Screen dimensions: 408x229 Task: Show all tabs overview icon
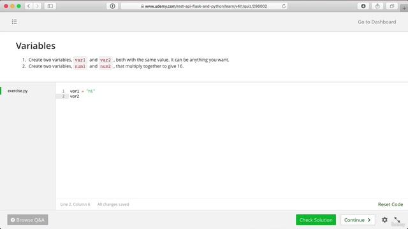(391, 6)
